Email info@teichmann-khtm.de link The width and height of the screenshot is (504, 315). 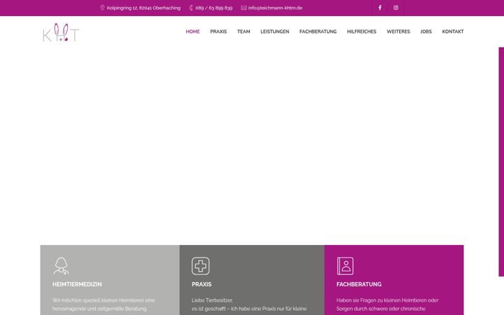pos(275,8)
